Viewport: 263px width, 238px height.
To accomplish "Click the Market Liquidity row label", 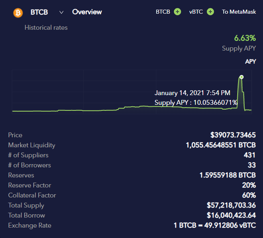I will [32, 145].
